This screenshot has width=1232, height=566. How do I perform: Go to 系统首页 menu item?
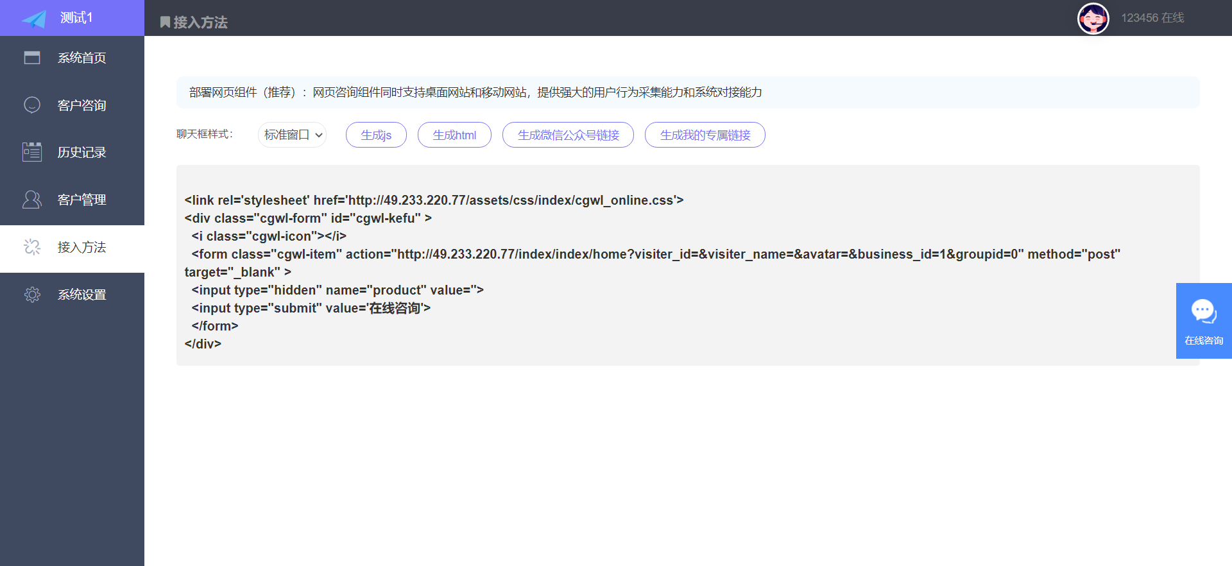pyautogui.click(x=81, y=58)
